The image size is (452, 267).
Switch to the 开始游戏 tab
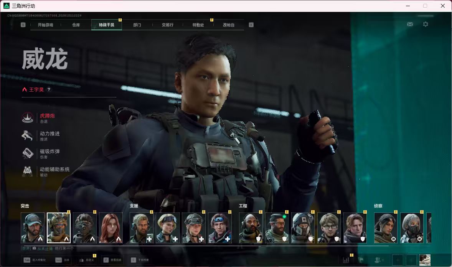tap(46, 25)
